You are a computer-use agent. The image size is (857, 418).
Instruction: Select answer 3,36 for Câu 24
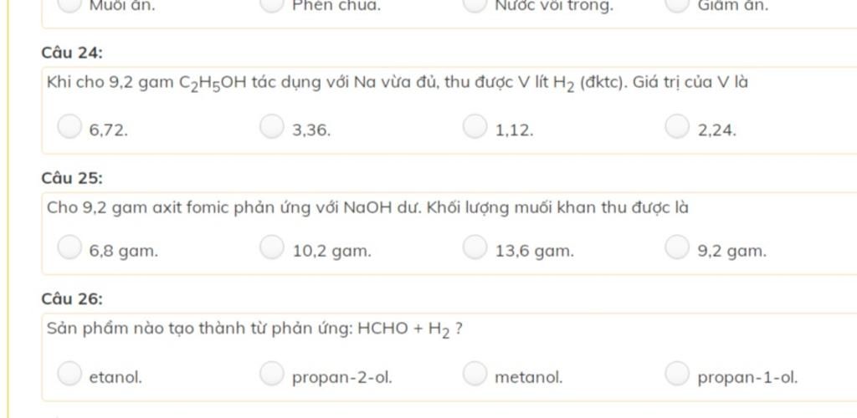click(272, 126)
